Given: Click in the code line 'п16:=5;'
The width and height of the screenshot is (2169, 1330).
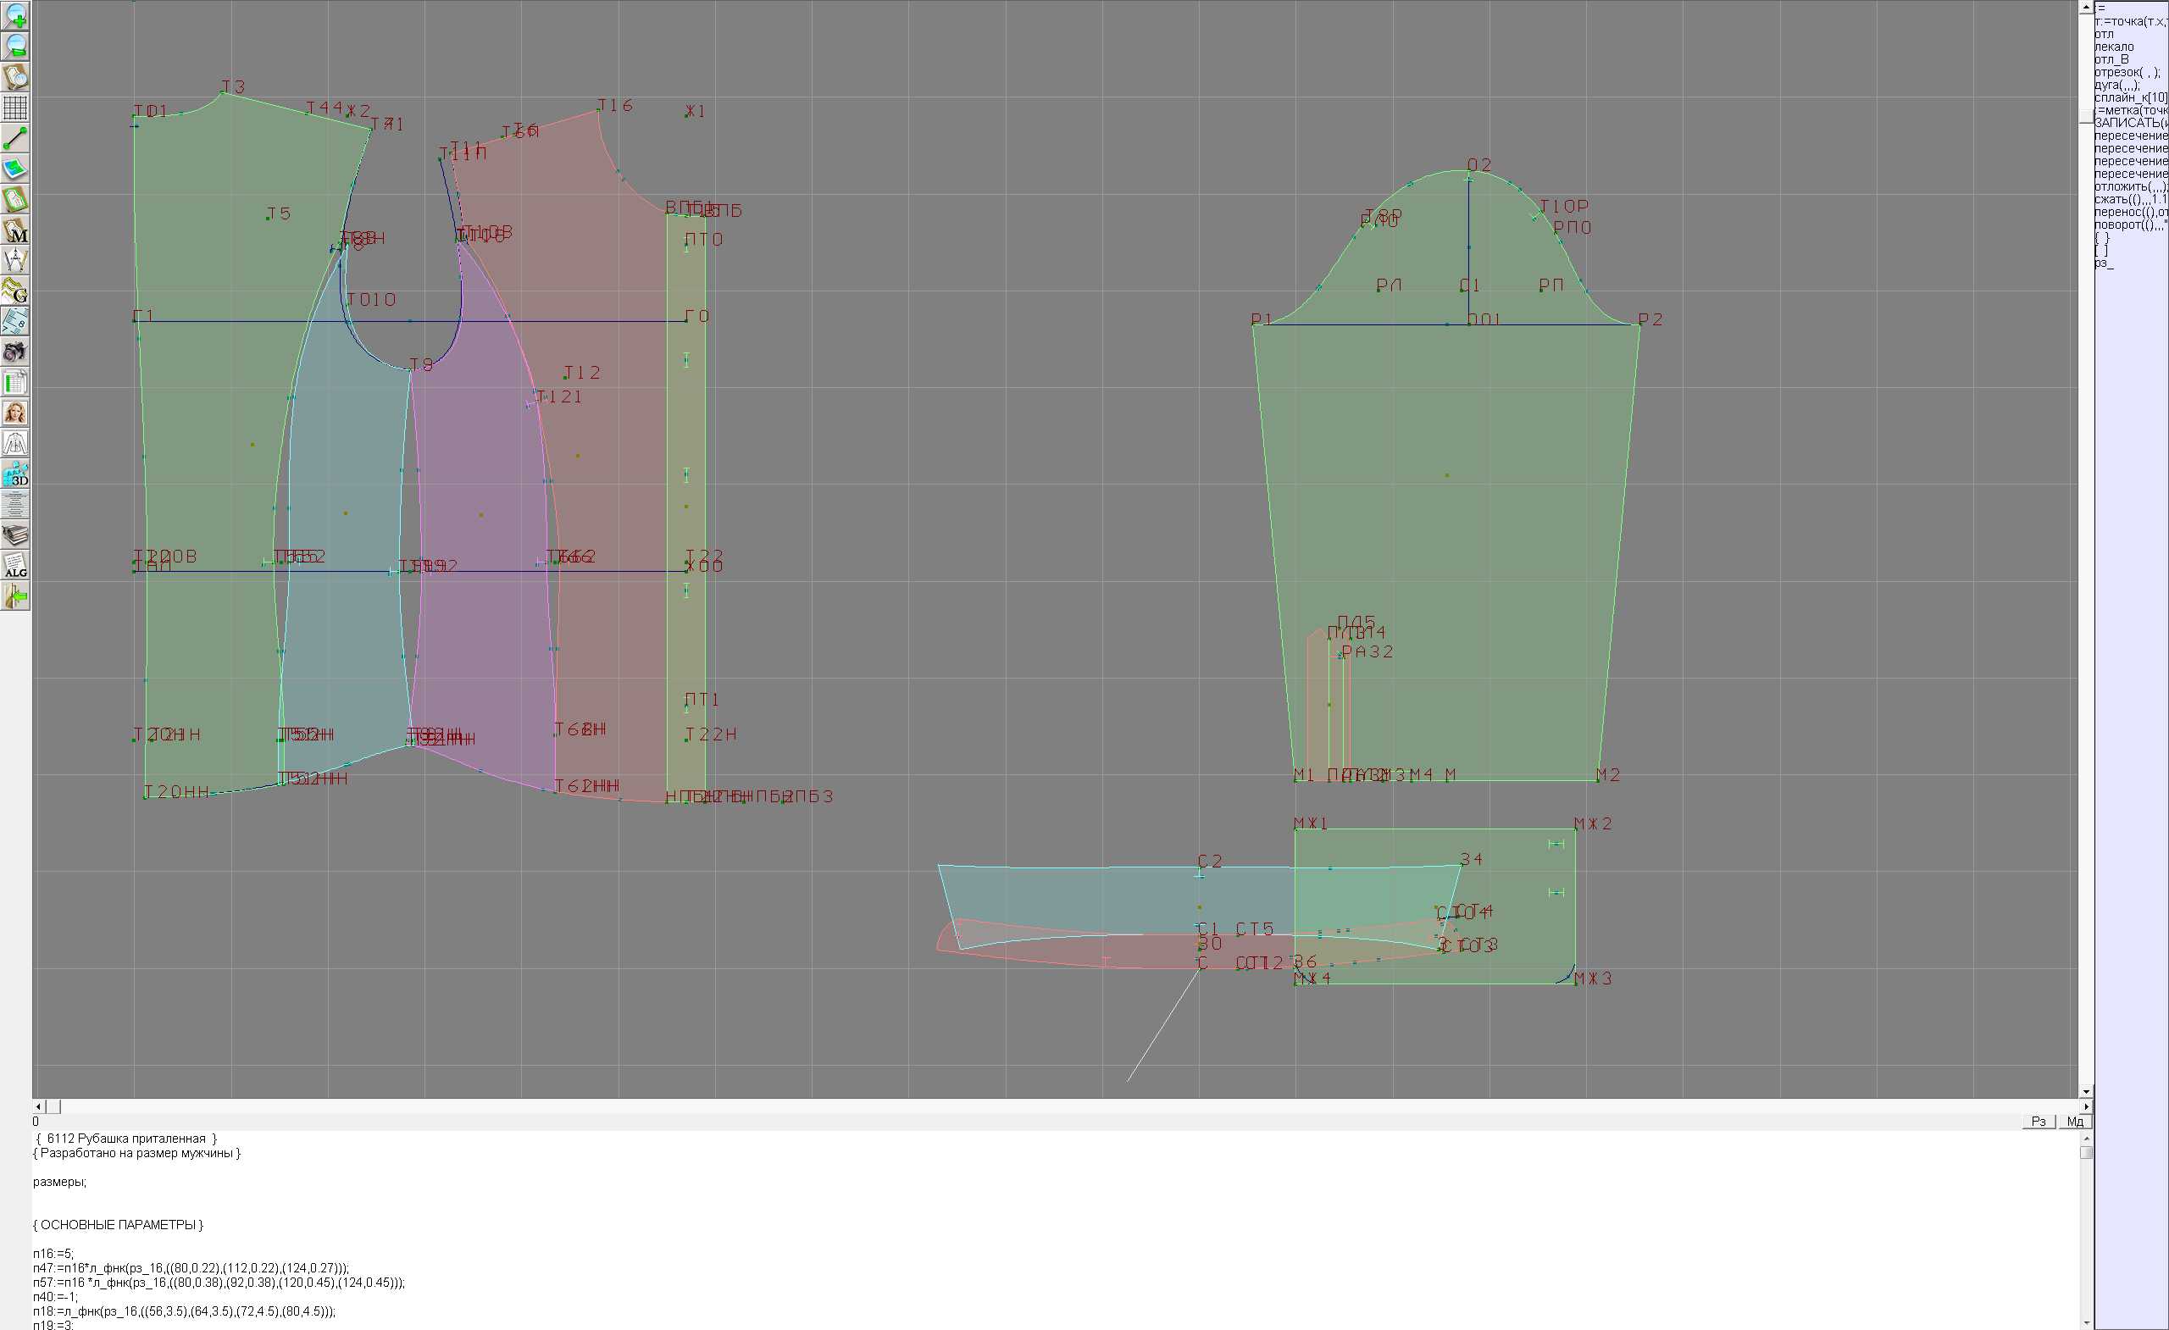Looking at the screenshot, I should pyautogui.click(x=54, y=1255).
